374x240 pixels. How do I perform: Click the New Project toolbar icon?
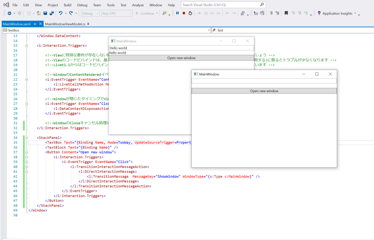[28, 14]
